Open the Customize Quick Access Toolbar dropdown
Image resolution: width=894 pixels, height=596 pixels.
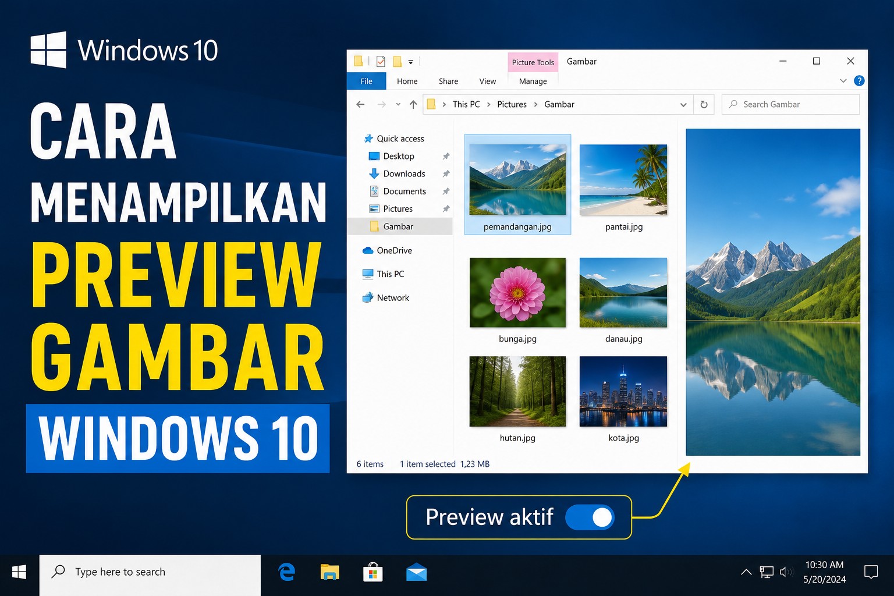click(411, 62)
